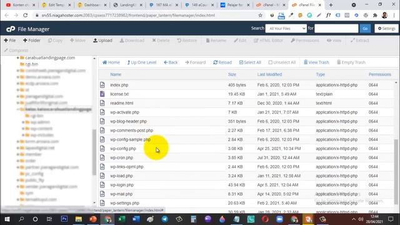
Task: Click the Move toolbar button
Action: (77, 40)
